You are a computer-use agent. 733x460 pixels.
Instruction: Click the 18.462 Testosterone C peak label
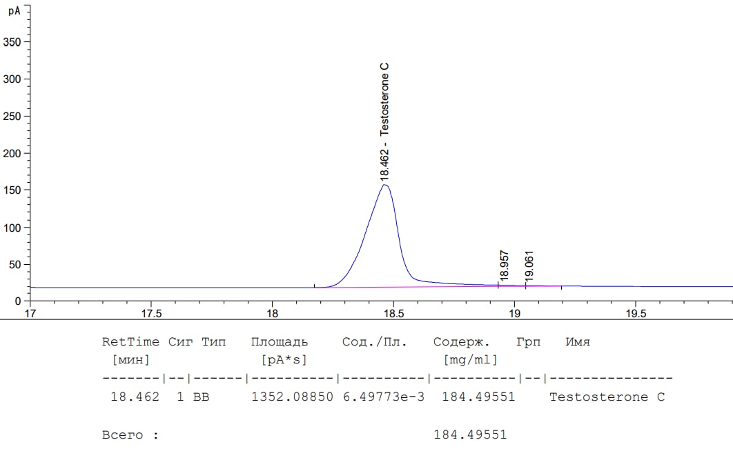(385, 122)
